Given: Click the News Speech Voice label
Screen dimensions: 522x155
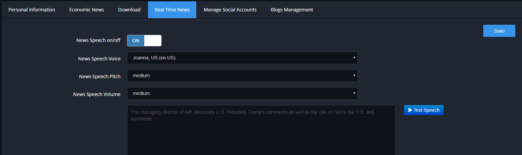Looking at the screenshot, I should tap(99, 59).
